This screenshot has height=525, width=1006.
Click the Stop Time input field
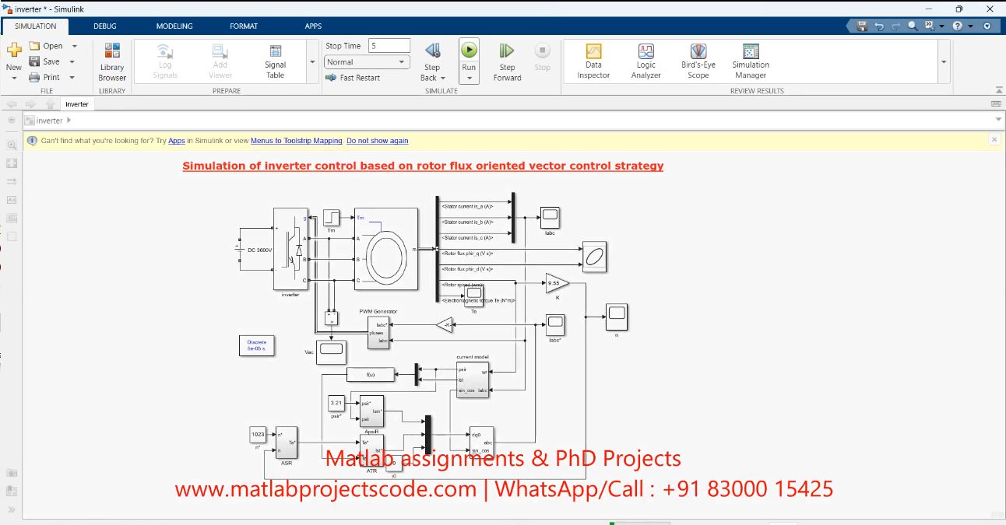click(x=389, y=46)
